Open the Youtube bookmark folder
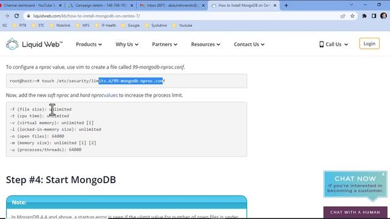Viewport: 390px width, 219px height. click(x=182, y=26)
